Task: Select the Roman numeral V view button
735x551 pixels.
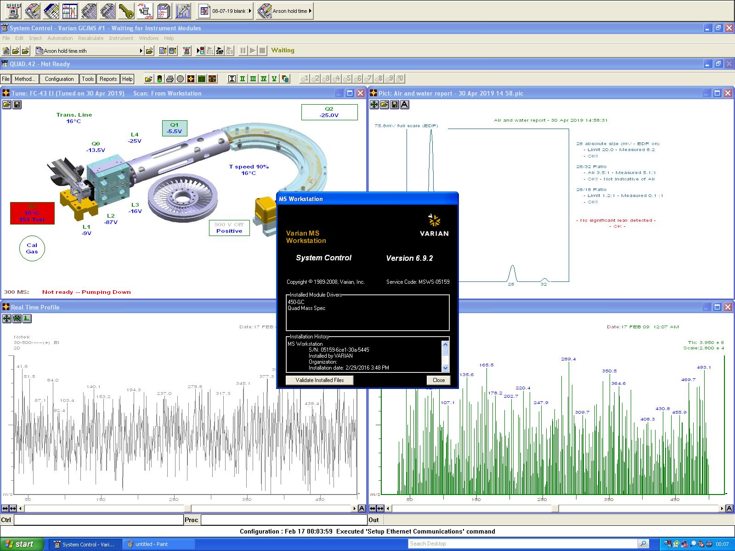Action: point(274,79)
